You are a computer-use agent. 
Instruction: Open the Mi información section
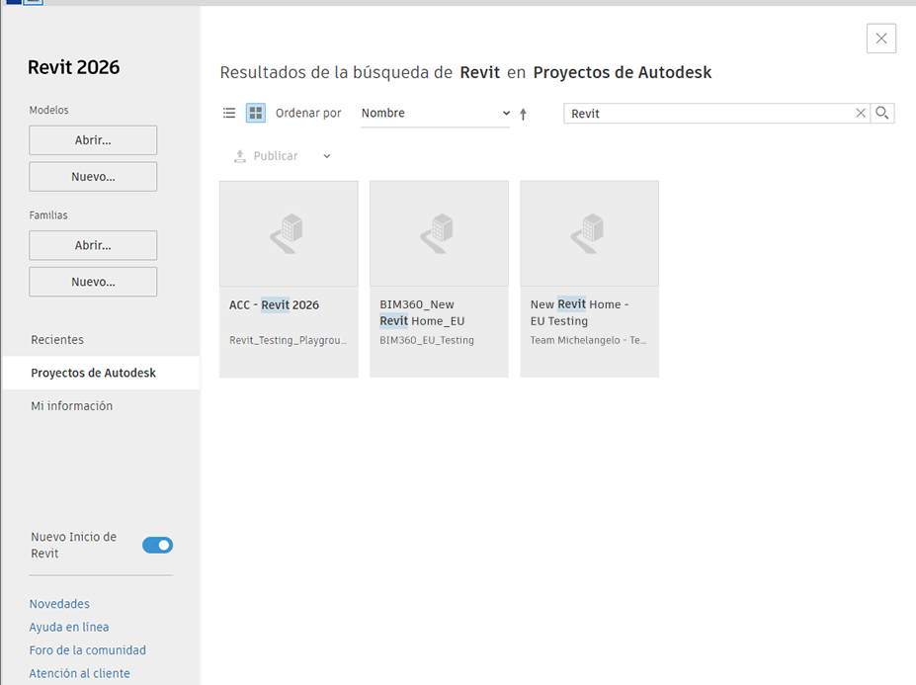point(71,406)
